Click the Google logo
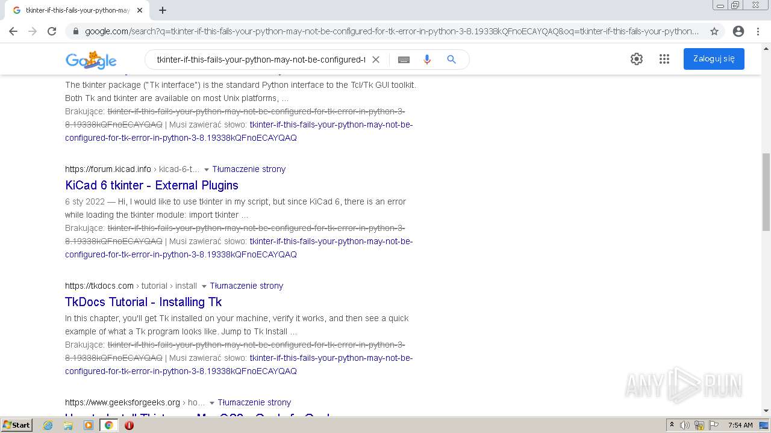Screen dimensions: 771x433 [x=91, y=60]
